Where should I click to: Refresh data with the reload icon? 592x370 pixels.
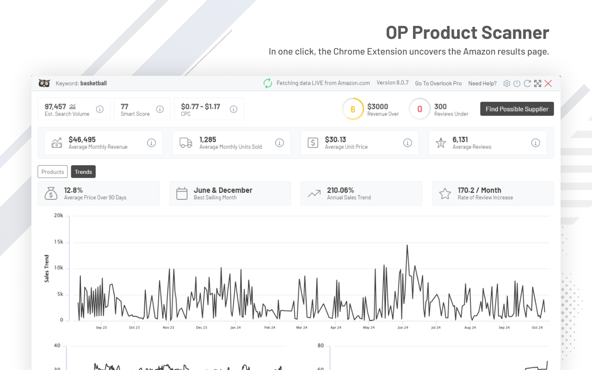coord(527,83)
